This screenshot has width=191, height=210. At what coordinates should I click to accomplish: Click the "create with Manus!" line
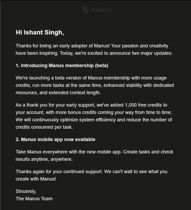(36, 179)
